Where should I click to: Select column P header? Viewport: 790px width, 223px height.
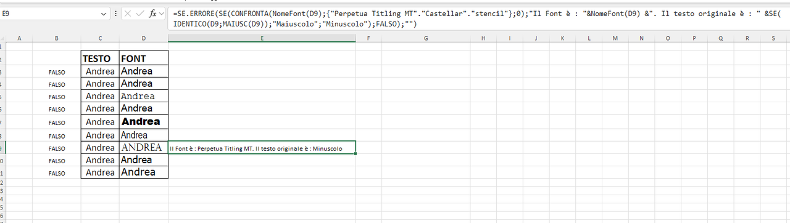point(694,38)
